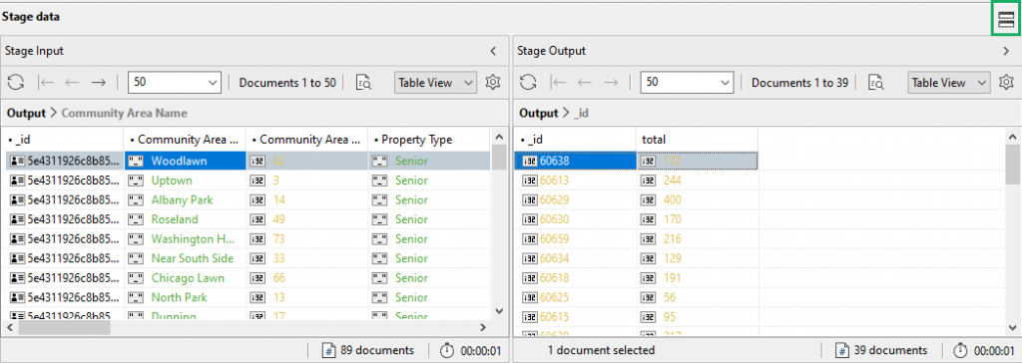Refresh the Stage Input results

[x=16, y=82]
